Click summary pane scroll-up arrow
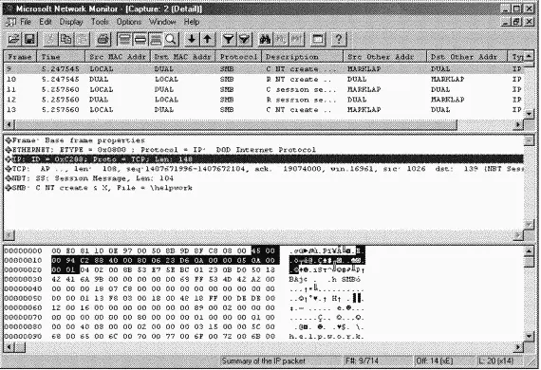 tap(529, 56)
